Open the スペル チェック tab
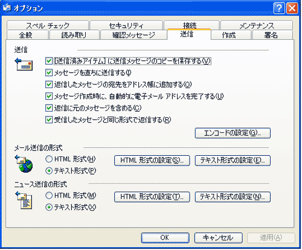302x250 pixels. (x=48, y=25)
